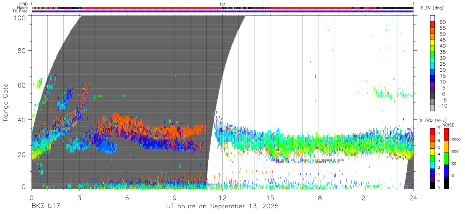The height and width of the screenshot is (214, 465).
Task: Select the "UT hours on September 13, 2025" title
Action: click(222, 206)
